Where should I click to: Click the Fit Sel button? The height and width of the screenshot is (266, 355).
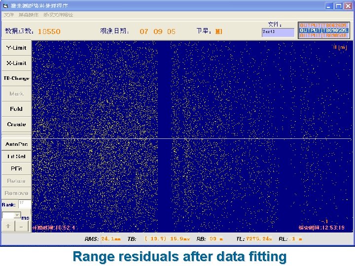pyautogui.click(x=16, y=156)
